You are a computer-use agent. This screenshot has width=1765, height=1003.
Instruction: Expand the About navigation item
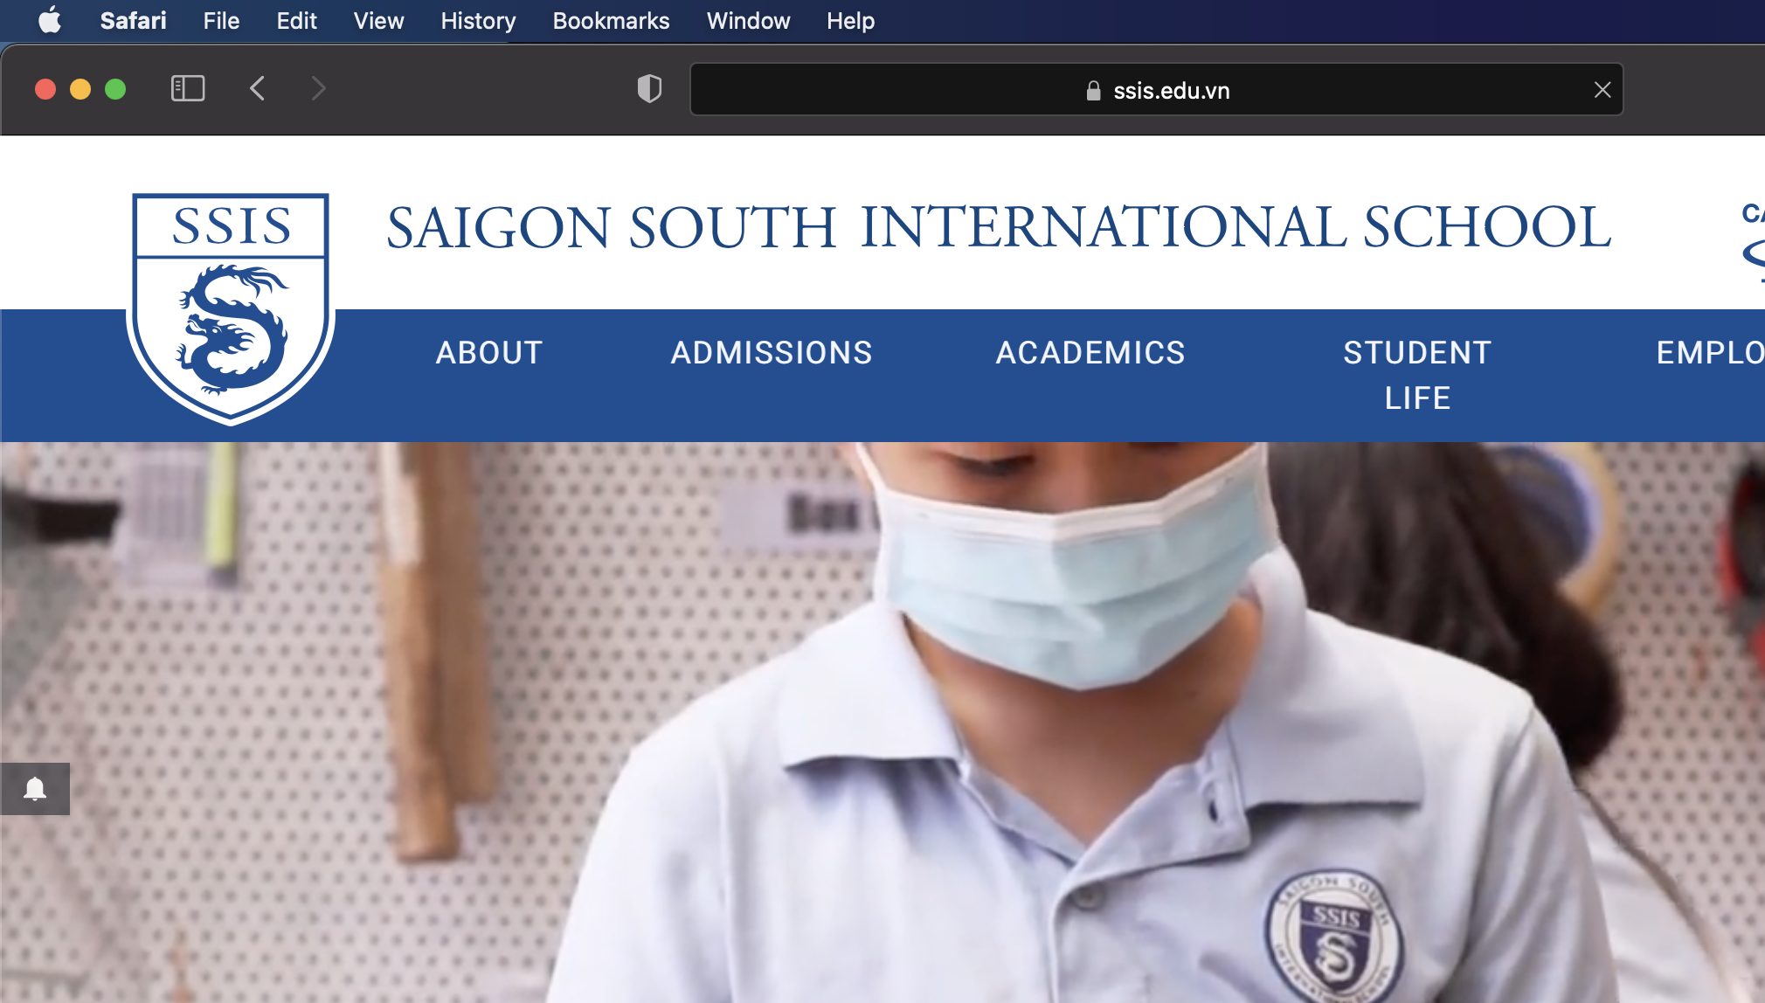(x=489, y=353)
